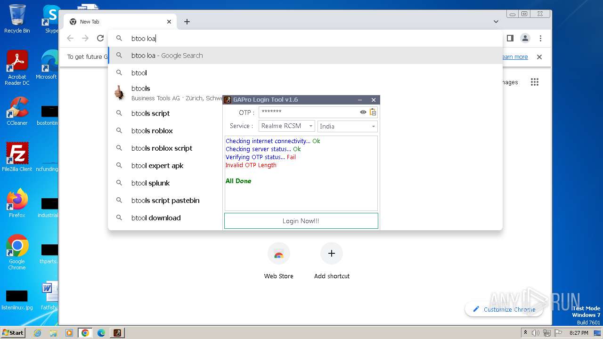
Task: Select the 'btool' suggestion
Action: coord(305,73)
